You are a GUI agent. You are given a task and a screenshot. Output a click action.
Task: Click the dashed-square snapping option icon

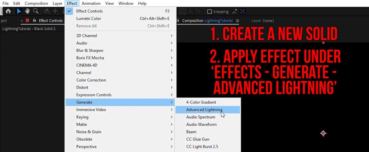[x=243, y=11]
